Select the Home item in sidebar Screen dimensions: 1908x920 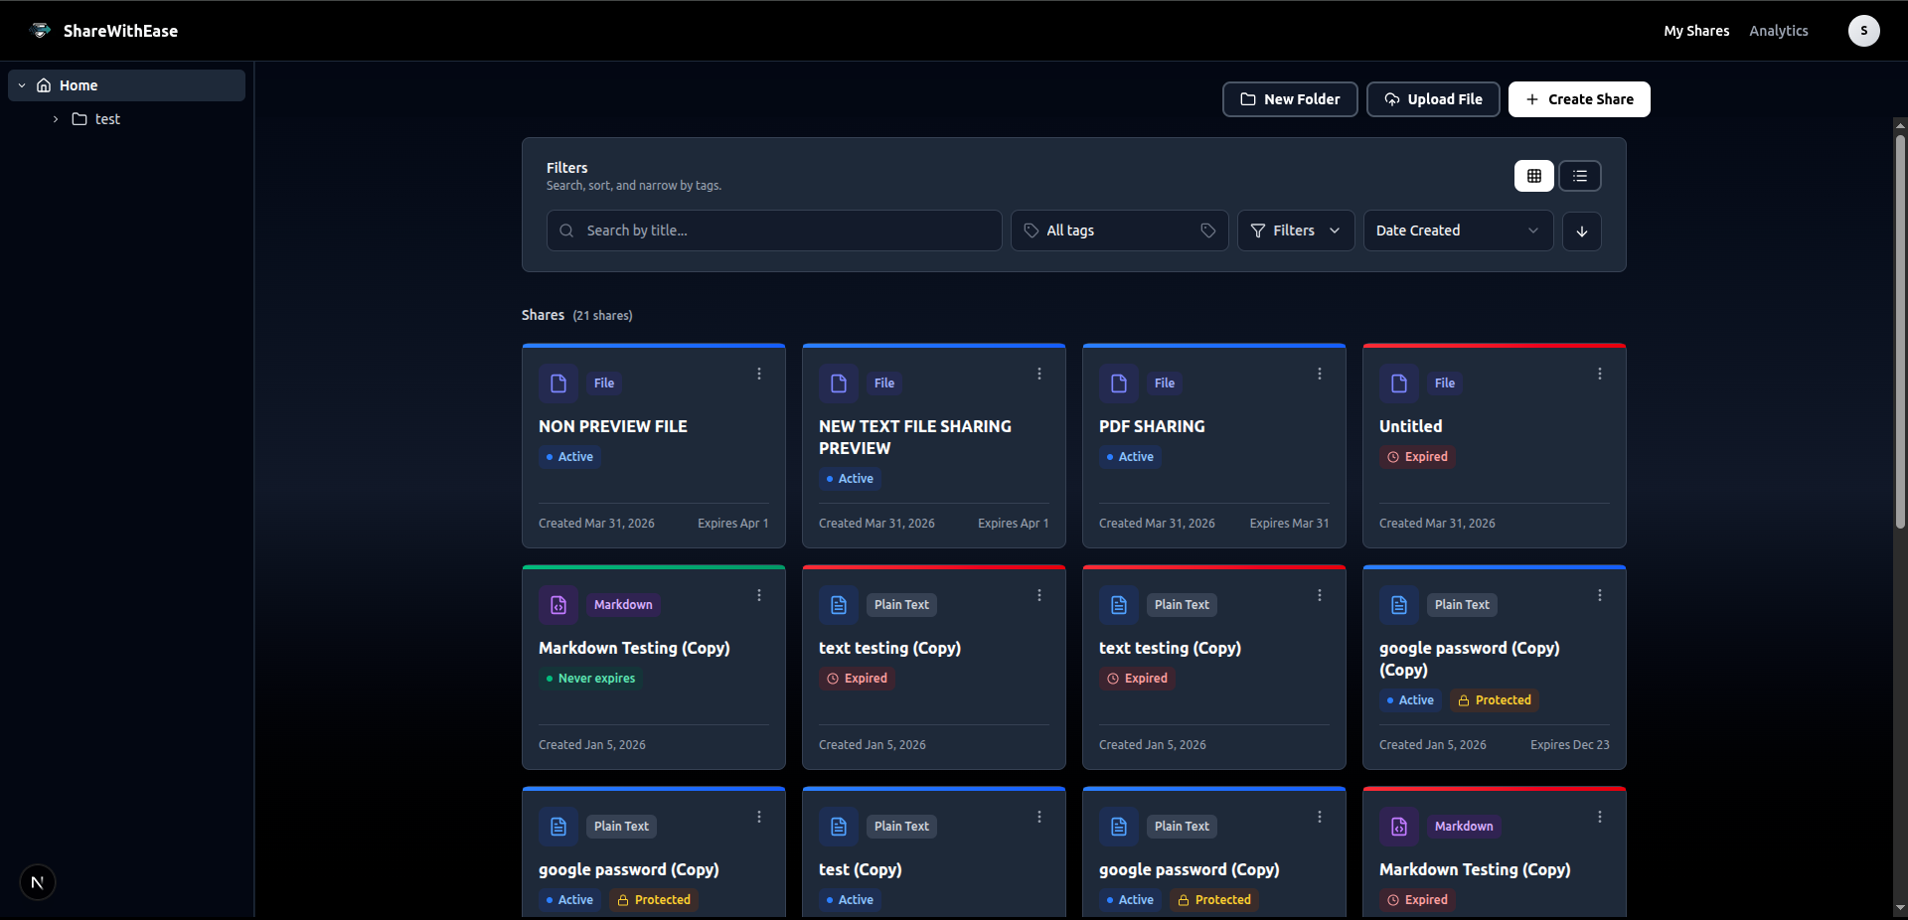(x=126, y=85)
